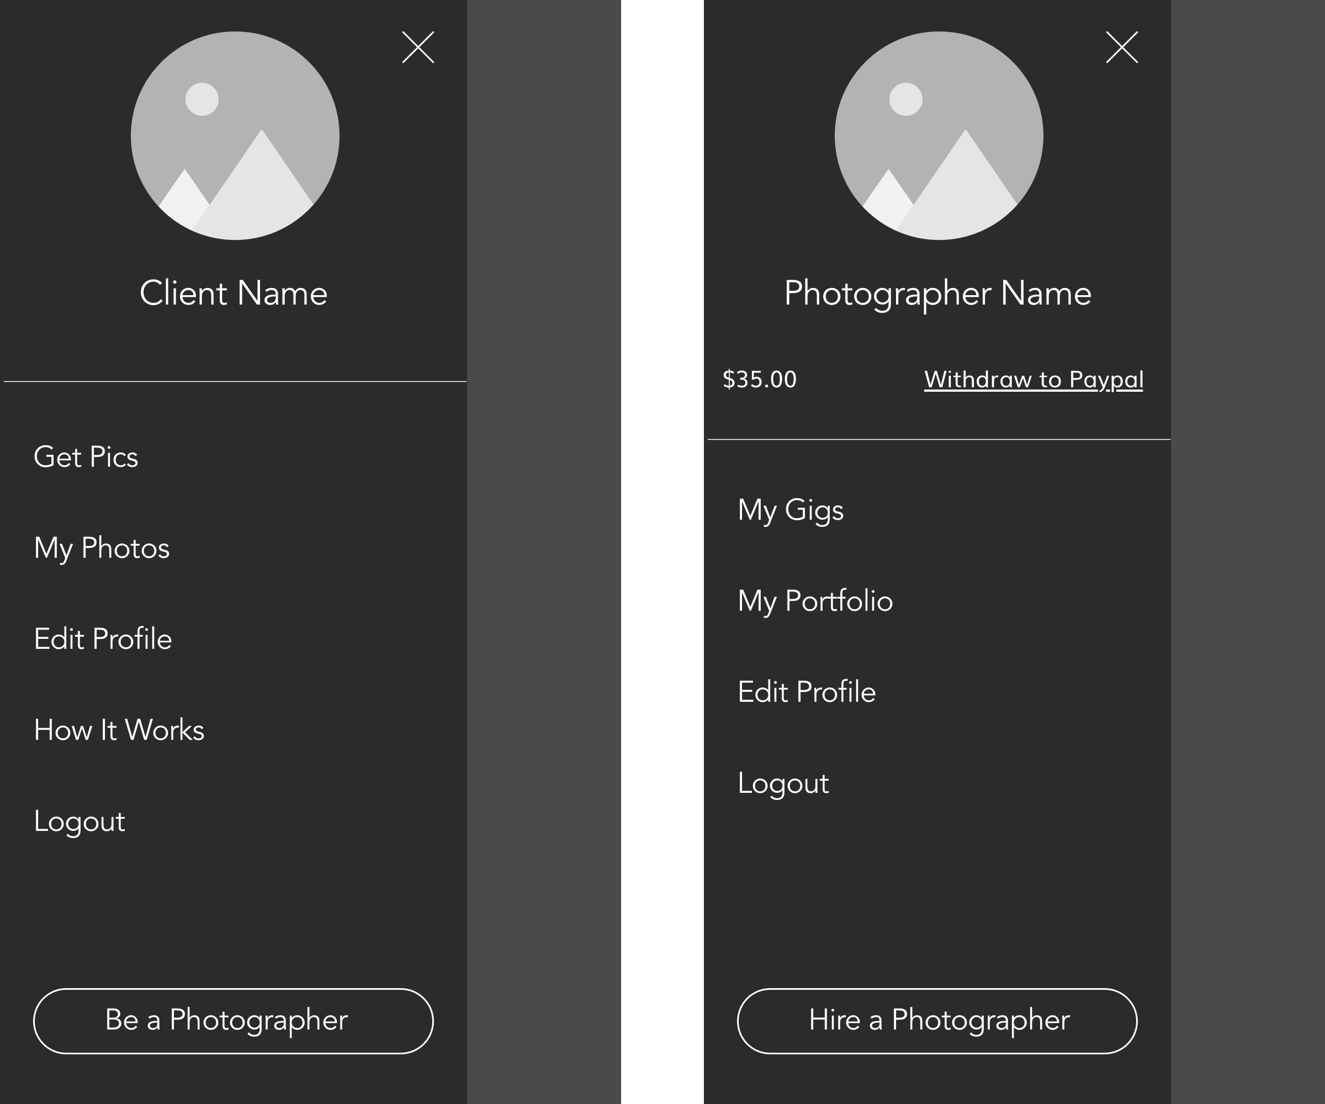This screenshot has width=1325, height=1104.
Task: Select Edit Profile in client menu
Action: tap(103, 639)
